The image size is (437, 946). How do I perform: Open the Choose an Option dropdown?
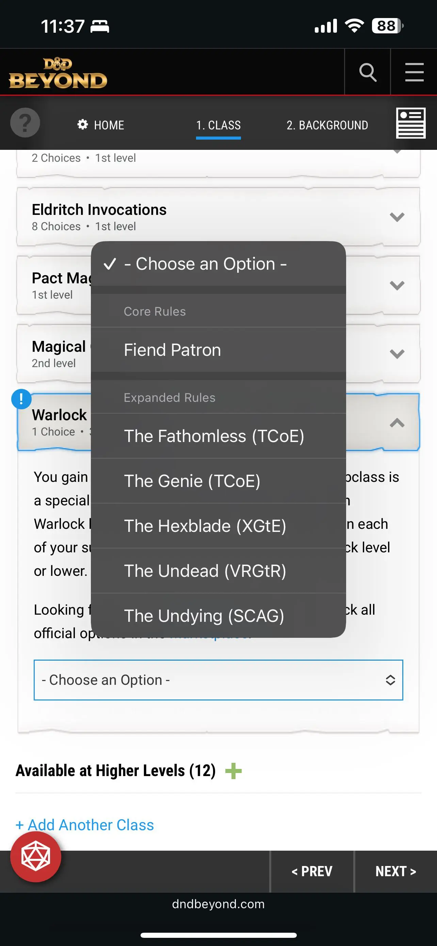(218, 680)
